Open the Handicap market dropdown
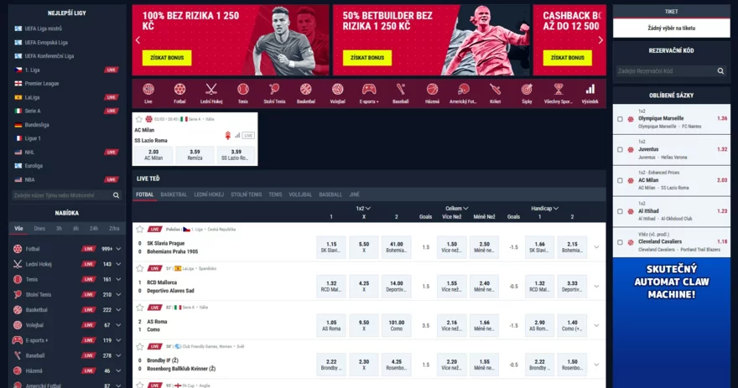Image resolution: width=738 pixels, height=388 pixels. pyautogui.click(x=544, y=209)
